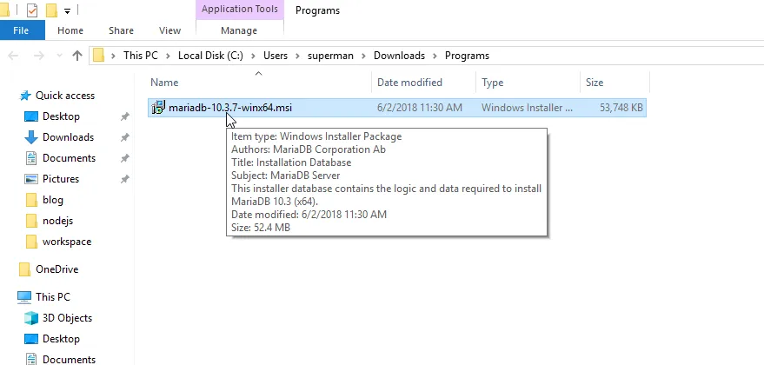Click the pinned Desktop monitor icon under Quick access
Viewport: 764px width, 365px height.
click(31, 116)
